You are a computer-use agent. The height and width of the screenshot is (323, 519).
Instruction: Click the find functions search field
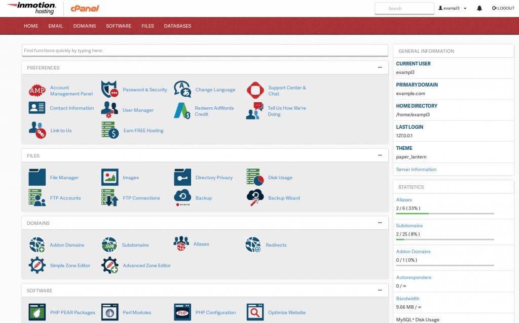click(205, 50)
